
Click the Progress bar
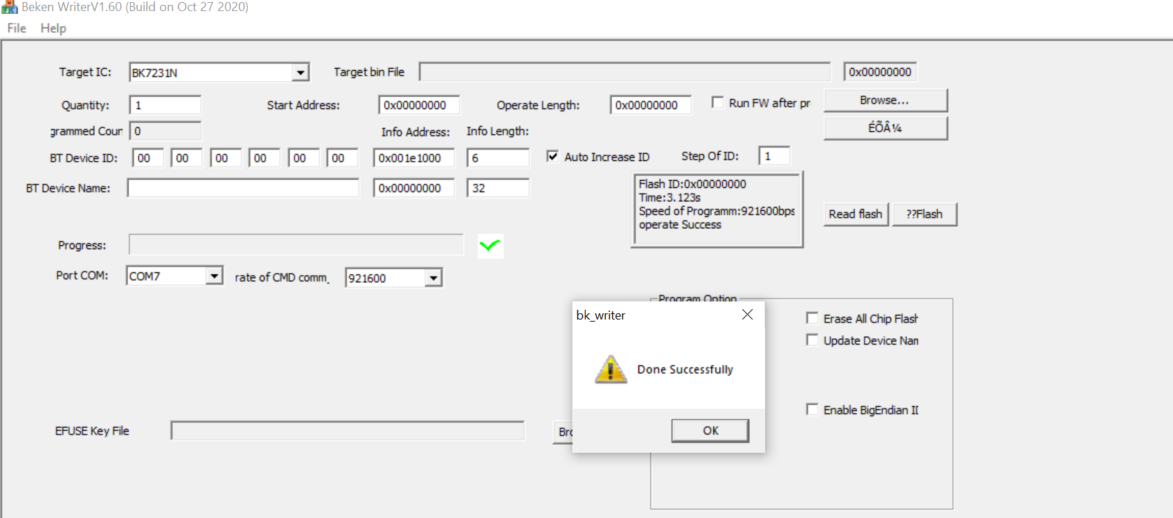[x=296, y=244]
